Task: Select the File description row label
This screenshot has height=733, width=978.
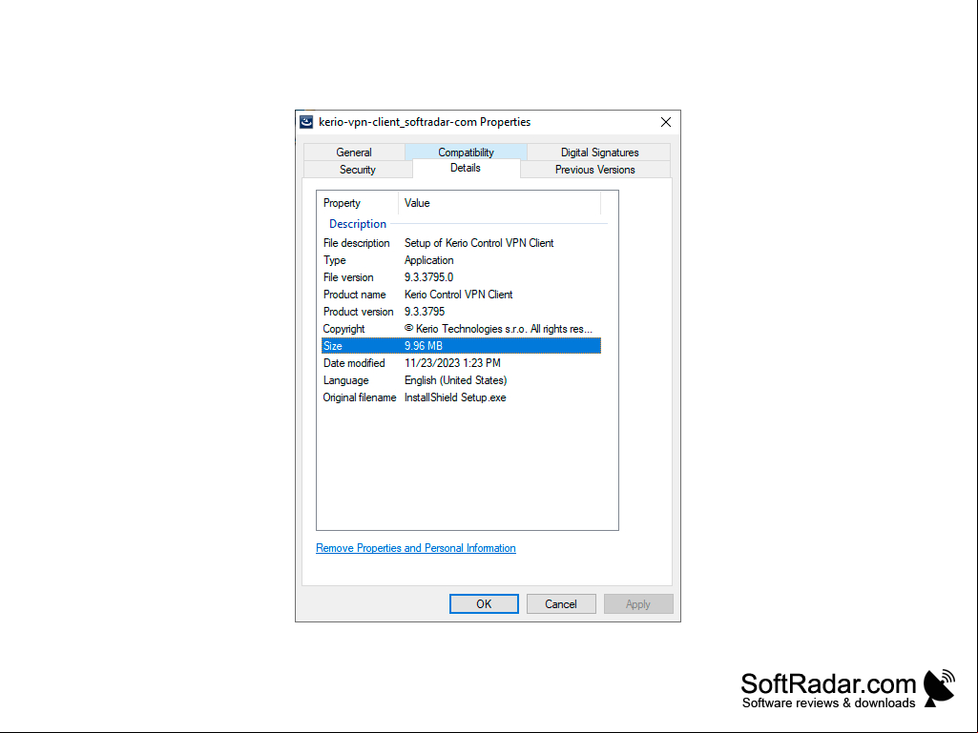Action: tap(356, 243)
